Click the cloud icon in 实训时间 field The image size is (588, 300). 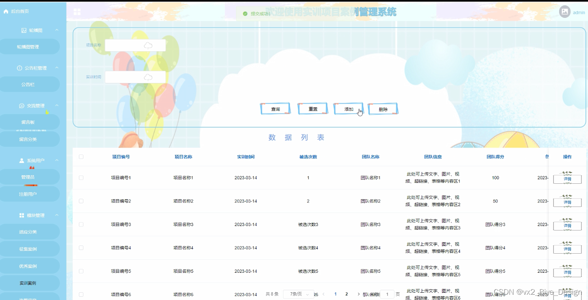[x=148, y=77]
